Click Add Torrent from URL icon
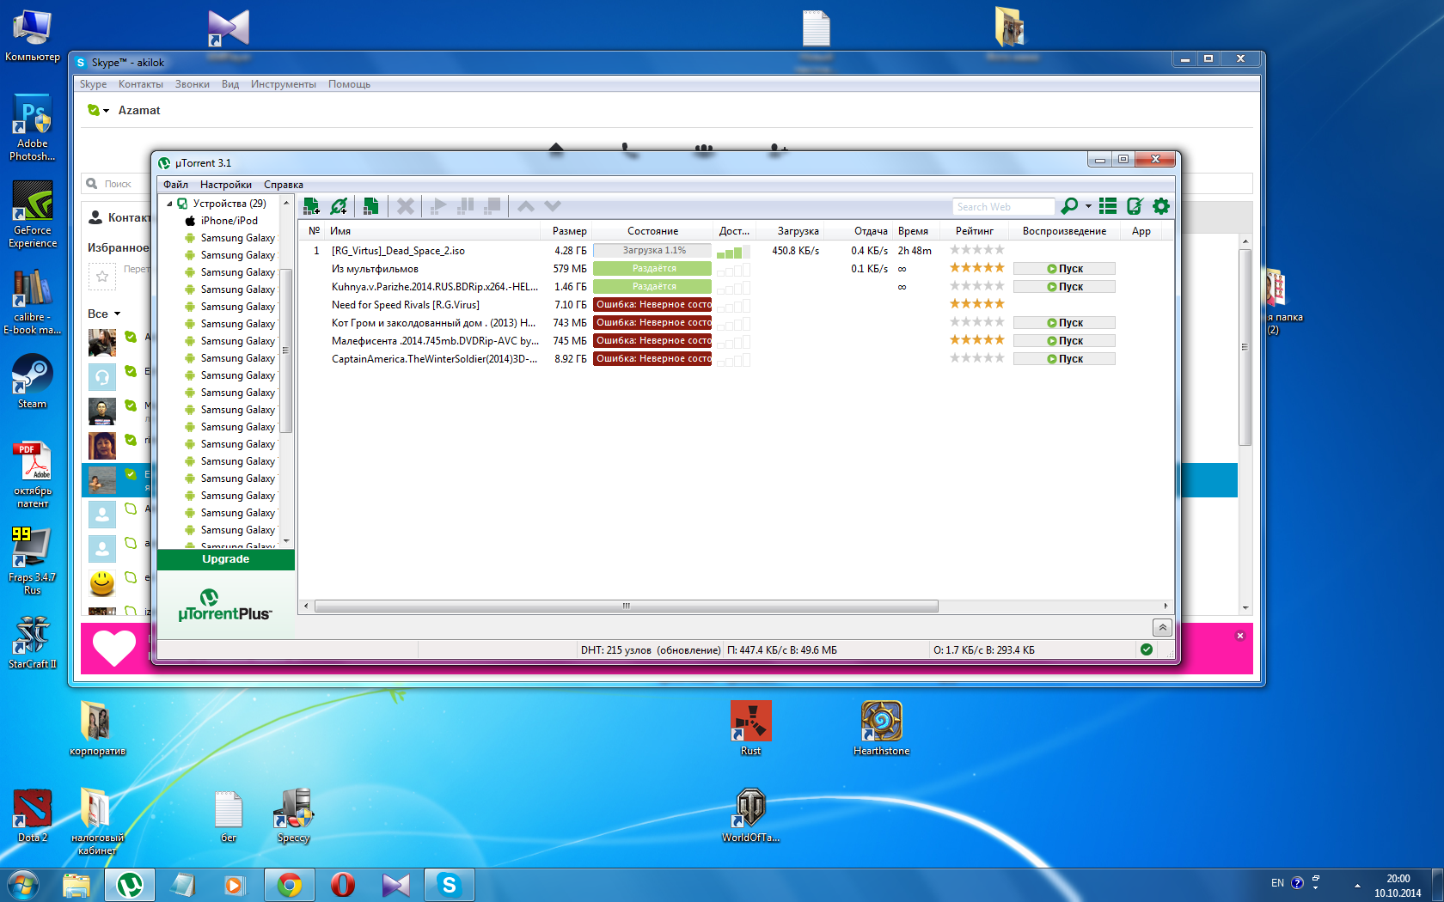The height and width of the screenshot is (902, 1444). (x=339, y=206)
